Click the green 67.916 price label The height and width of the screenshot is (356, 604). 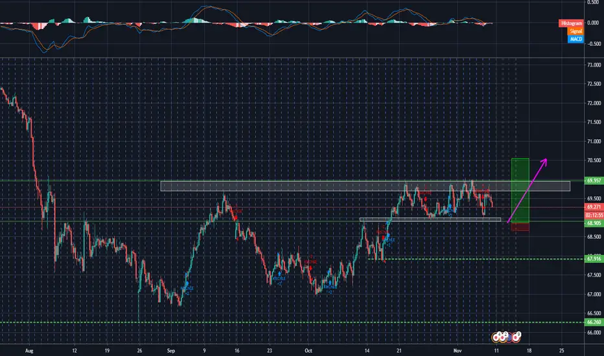[594, 259]
